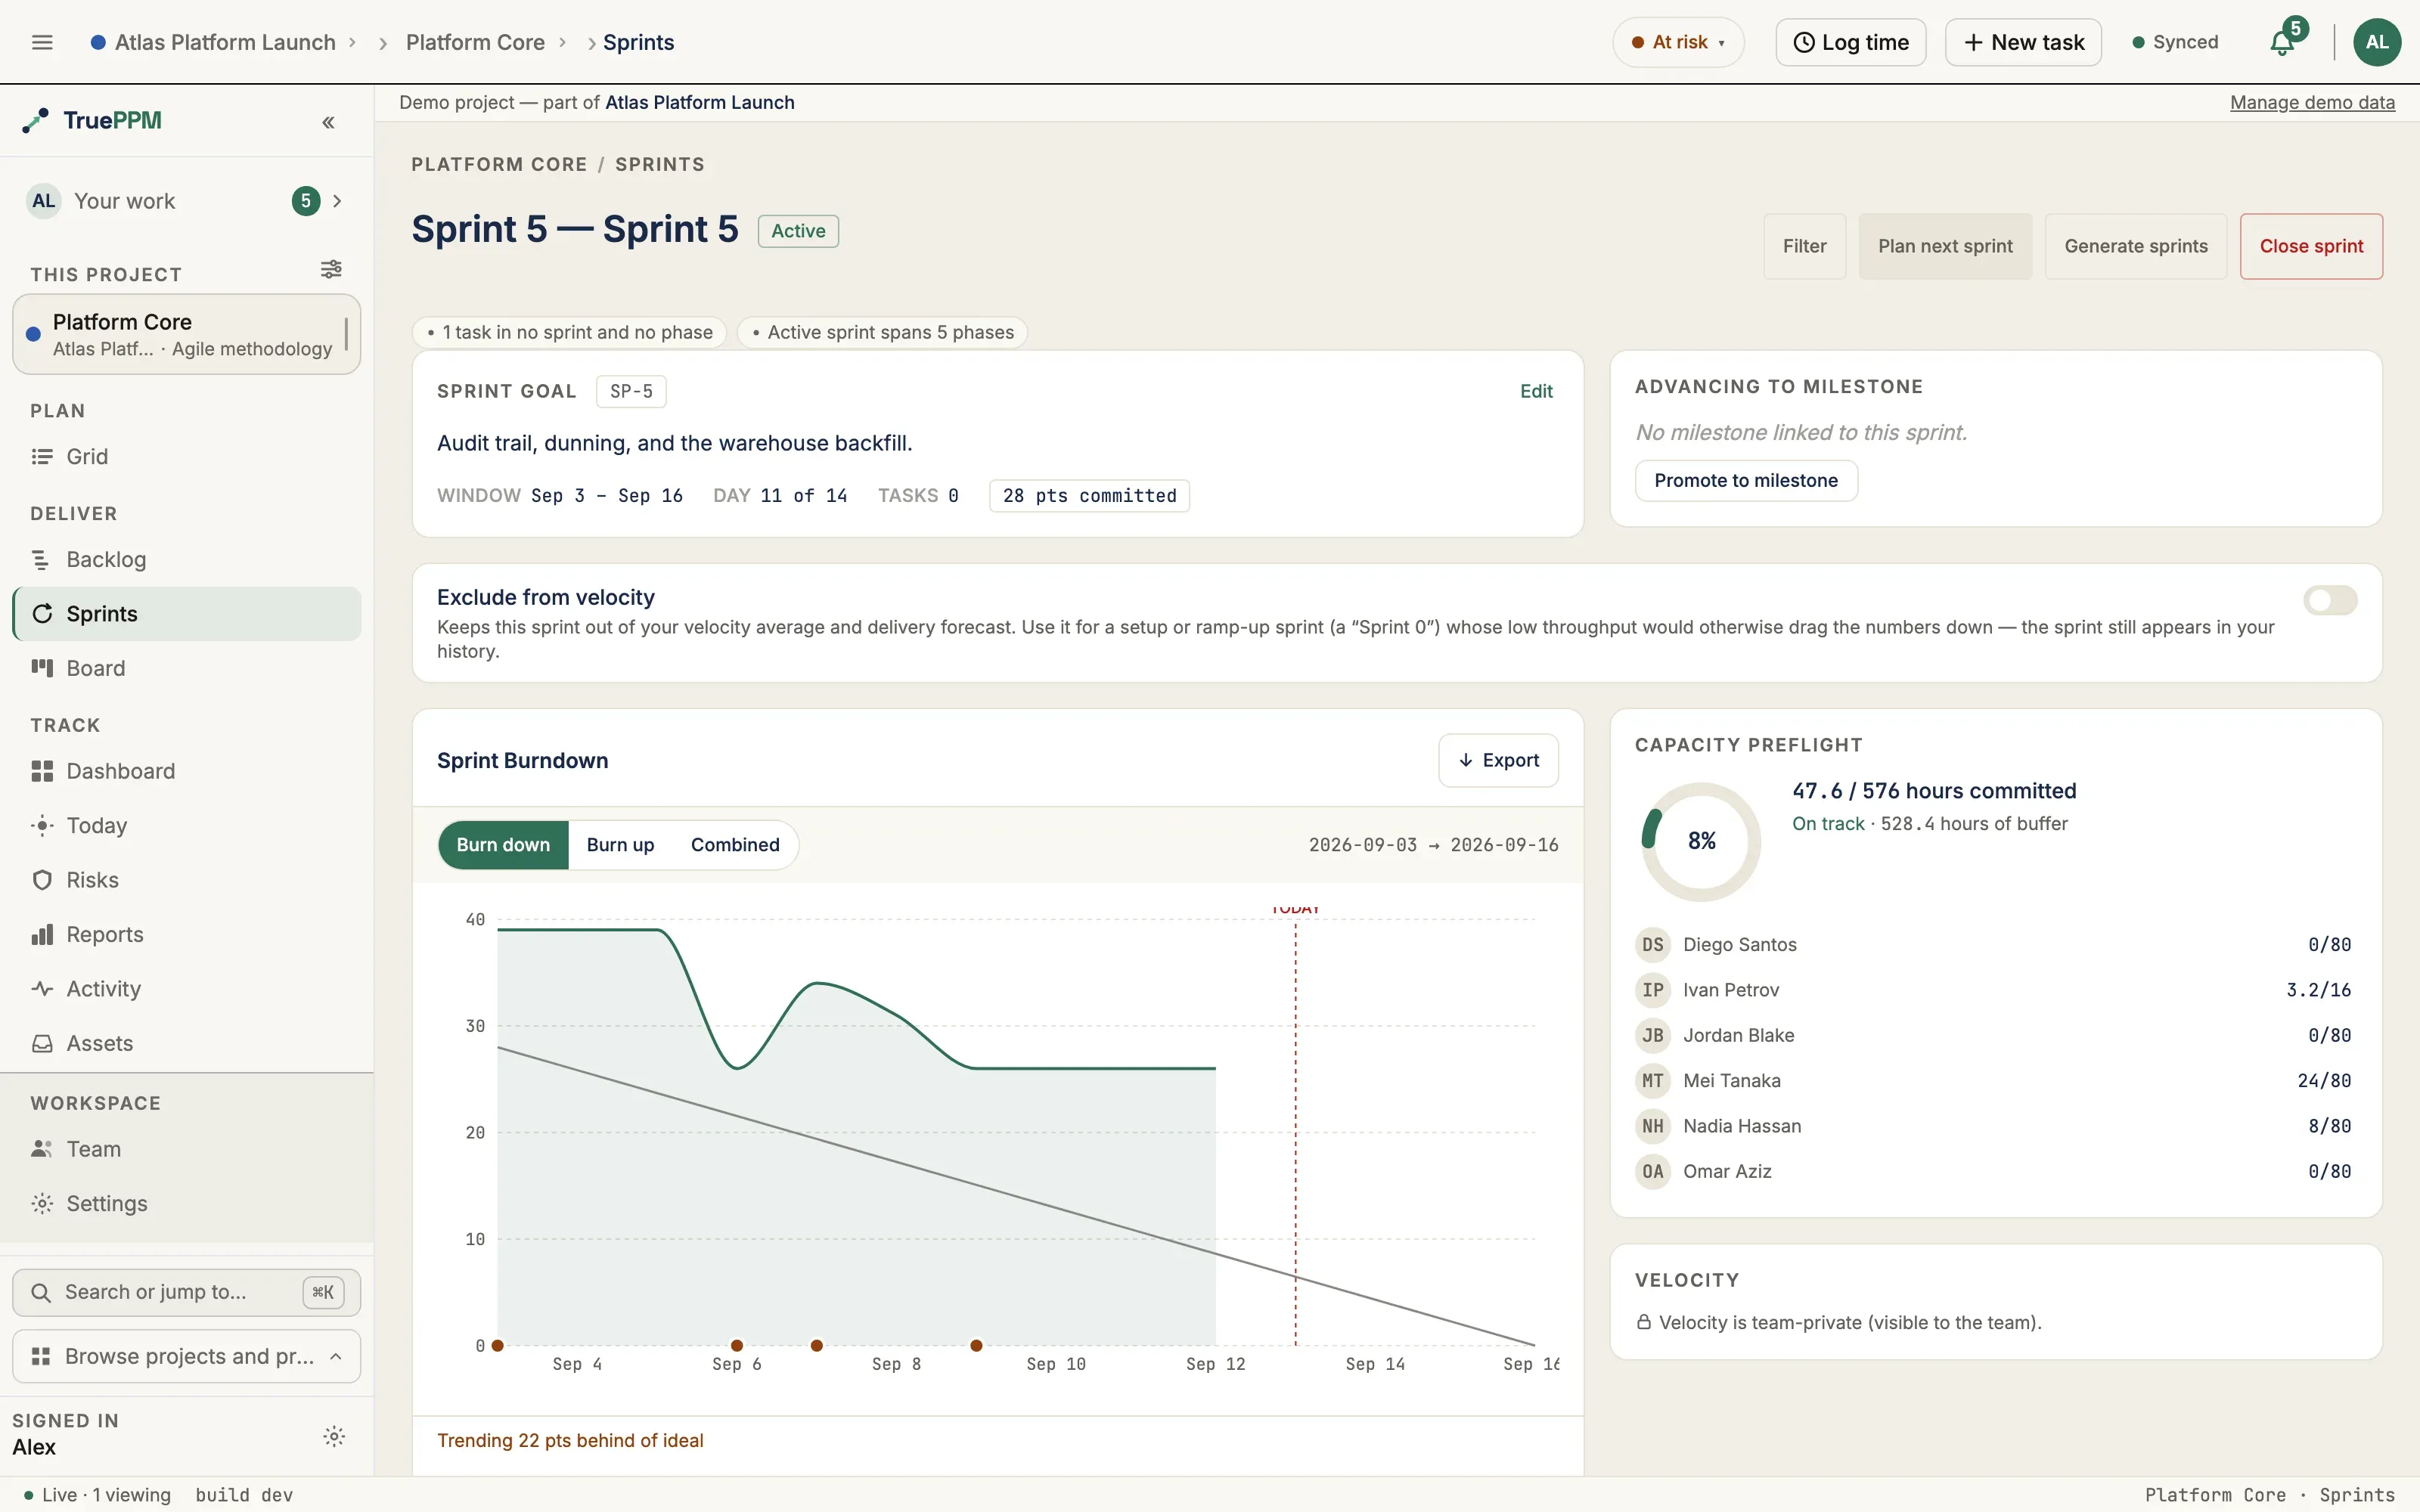Screen dimensions: 2420x1512
Task: Click the Log time button
Action: pos(1851,42)
